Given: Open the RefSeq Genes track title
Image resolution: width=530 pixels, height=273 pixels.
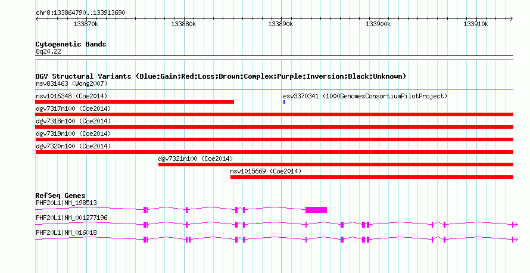Looking at the screenshot, I should coord(61,196).
